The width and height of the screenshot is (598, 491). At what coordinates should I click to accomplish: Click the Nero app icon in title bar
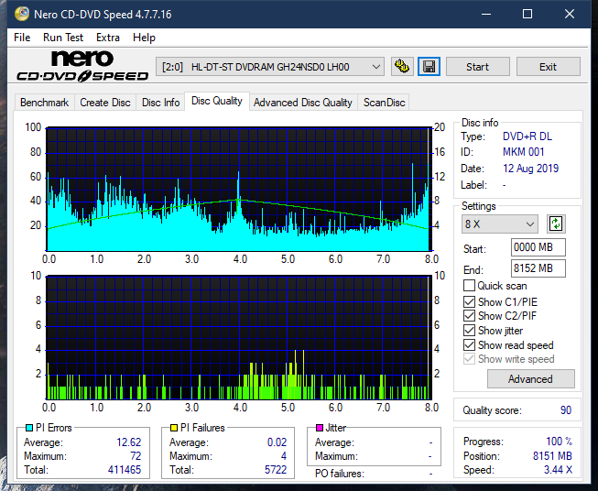[21, 14]
